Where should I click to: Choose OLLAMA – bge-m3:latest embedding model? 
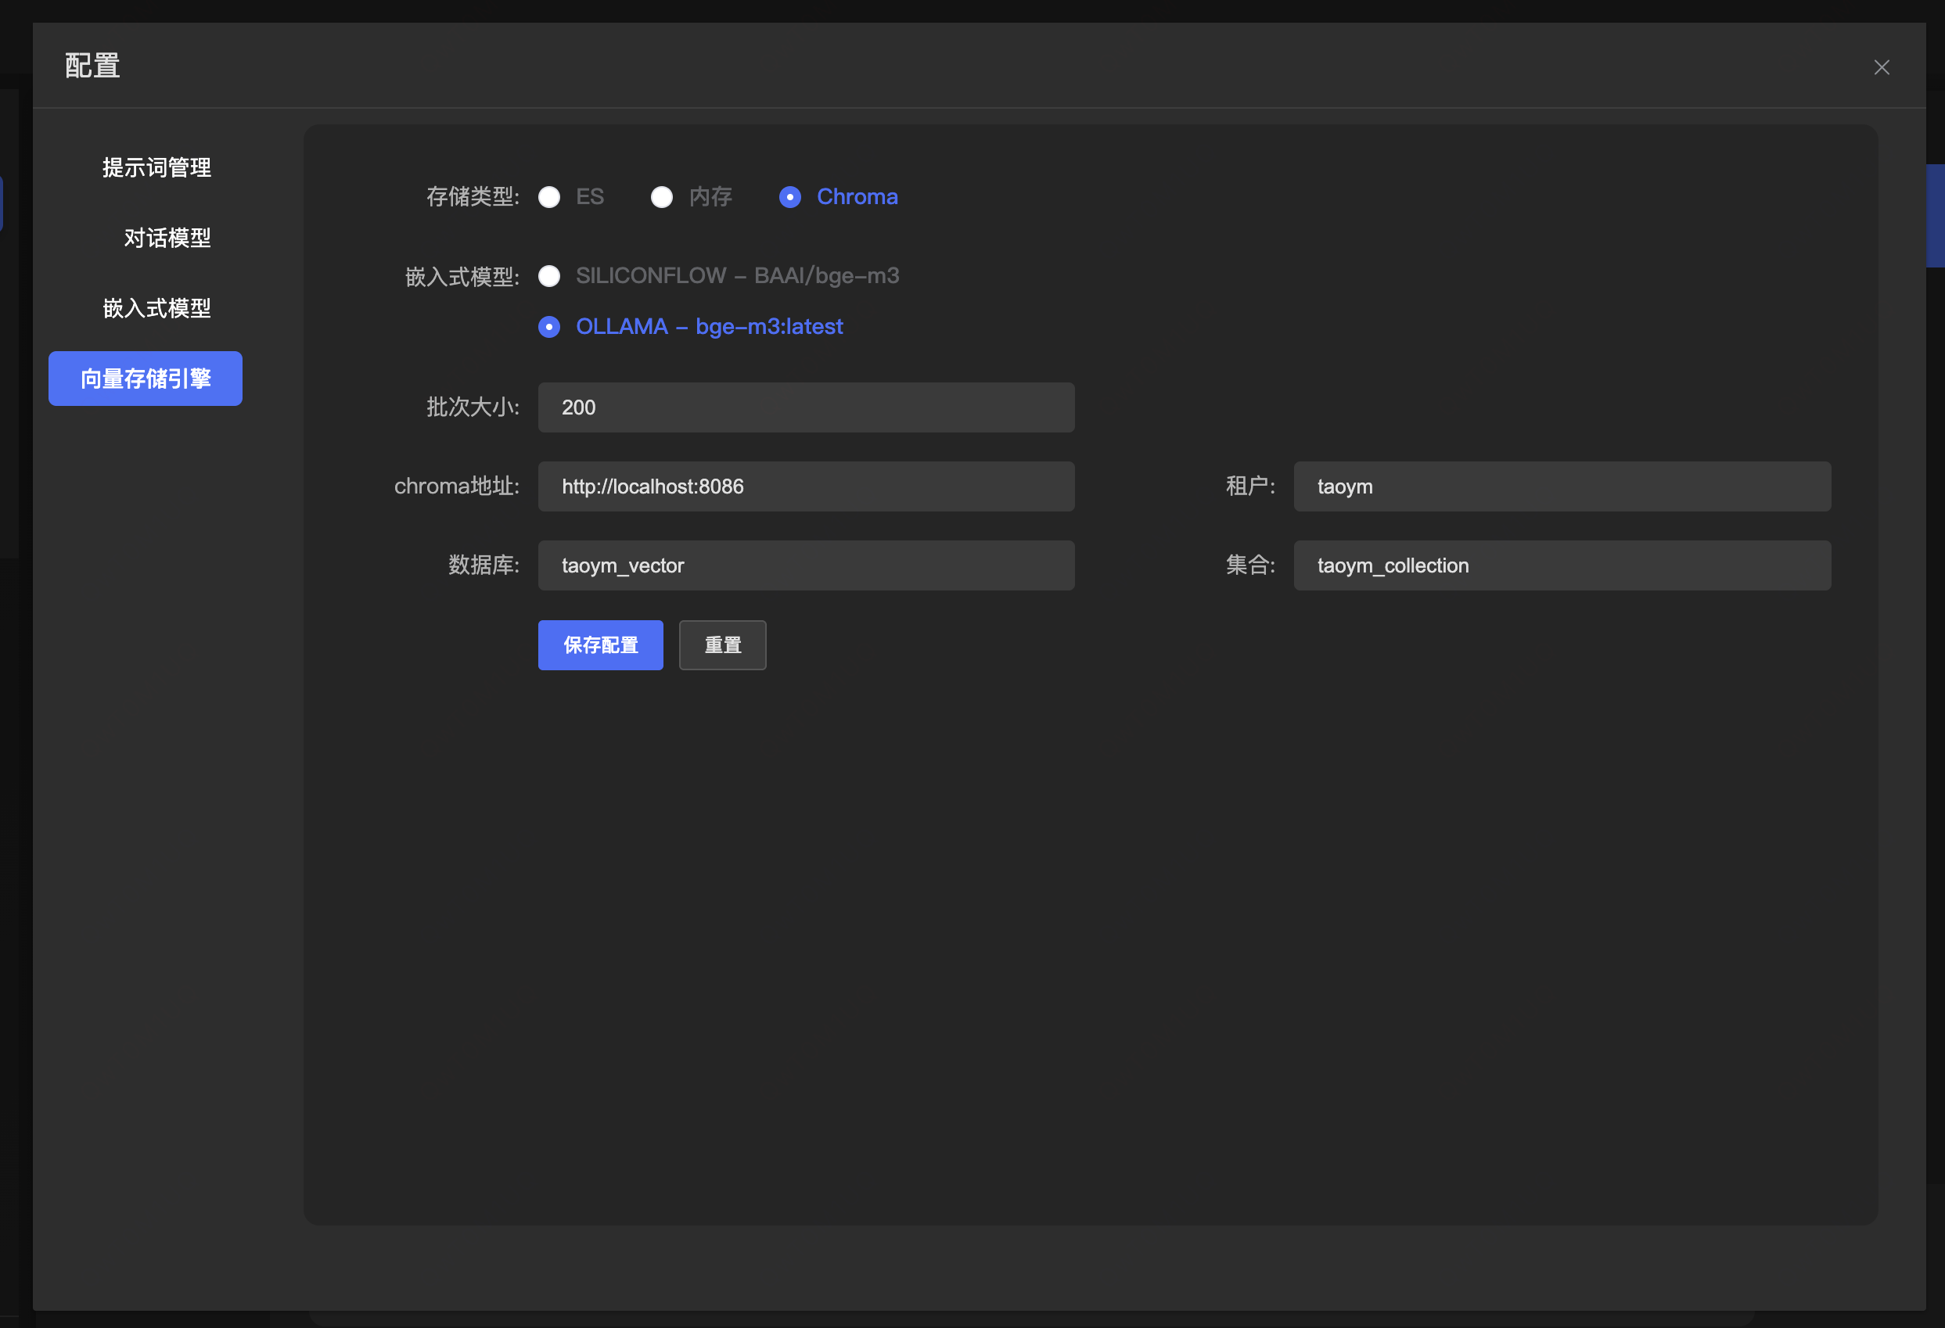pyautogui.click(x=549, y=326)
